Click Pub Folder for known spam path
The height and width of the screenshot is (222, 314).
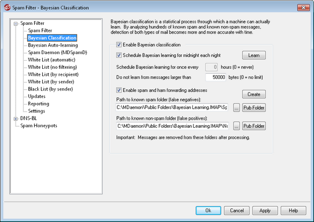[x=254, y=108]
